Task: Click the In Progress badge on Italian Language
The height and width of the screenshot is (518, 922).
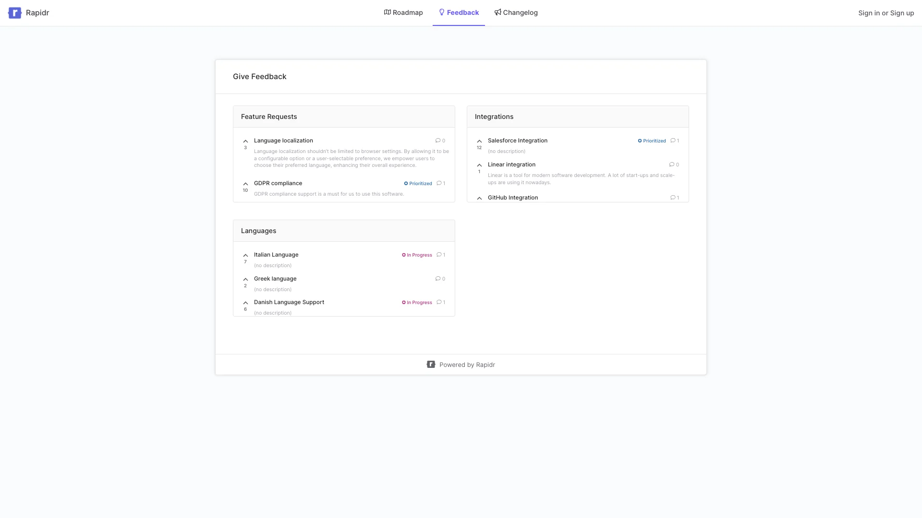Action: coord(416,255)
